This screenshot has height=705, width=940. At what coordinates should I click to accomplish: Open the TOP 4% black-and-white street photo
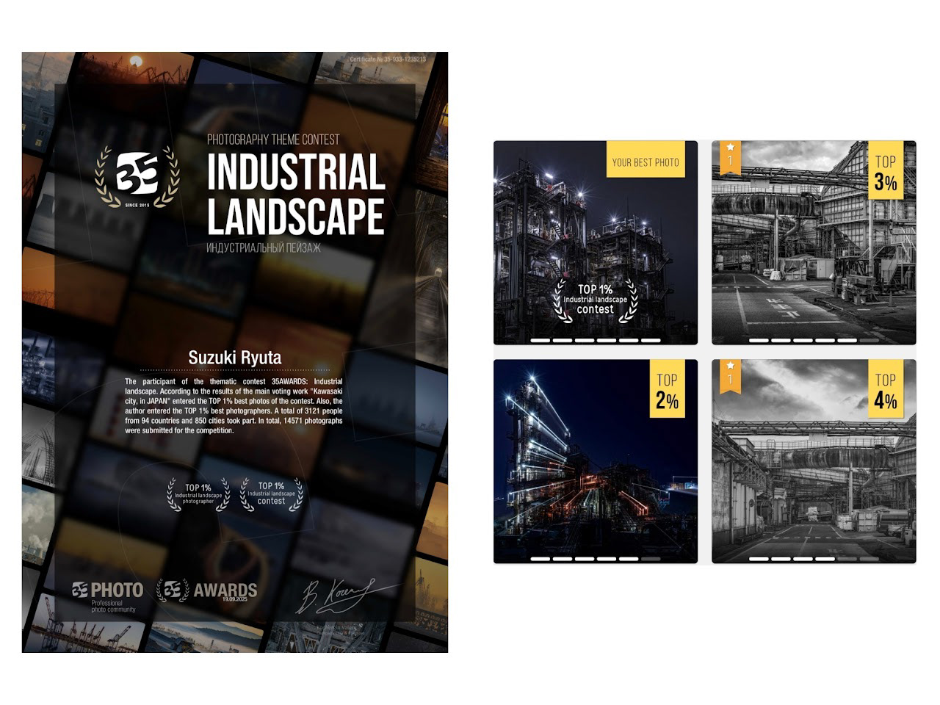814,461
